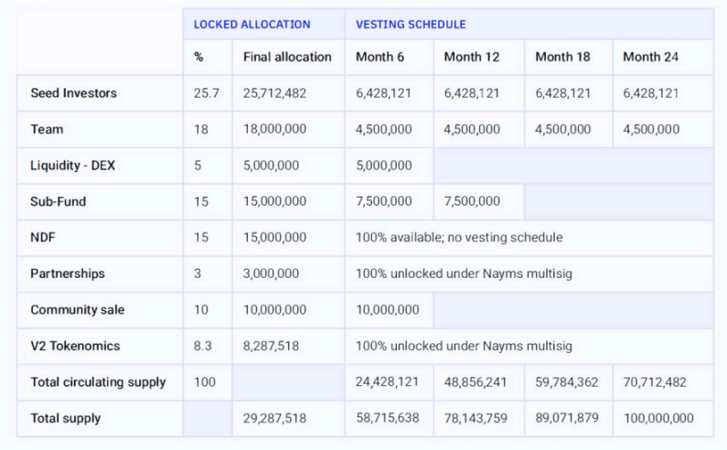
Task: Click the V2 Tokenomics row label
Action: click(x=75, y=346)
